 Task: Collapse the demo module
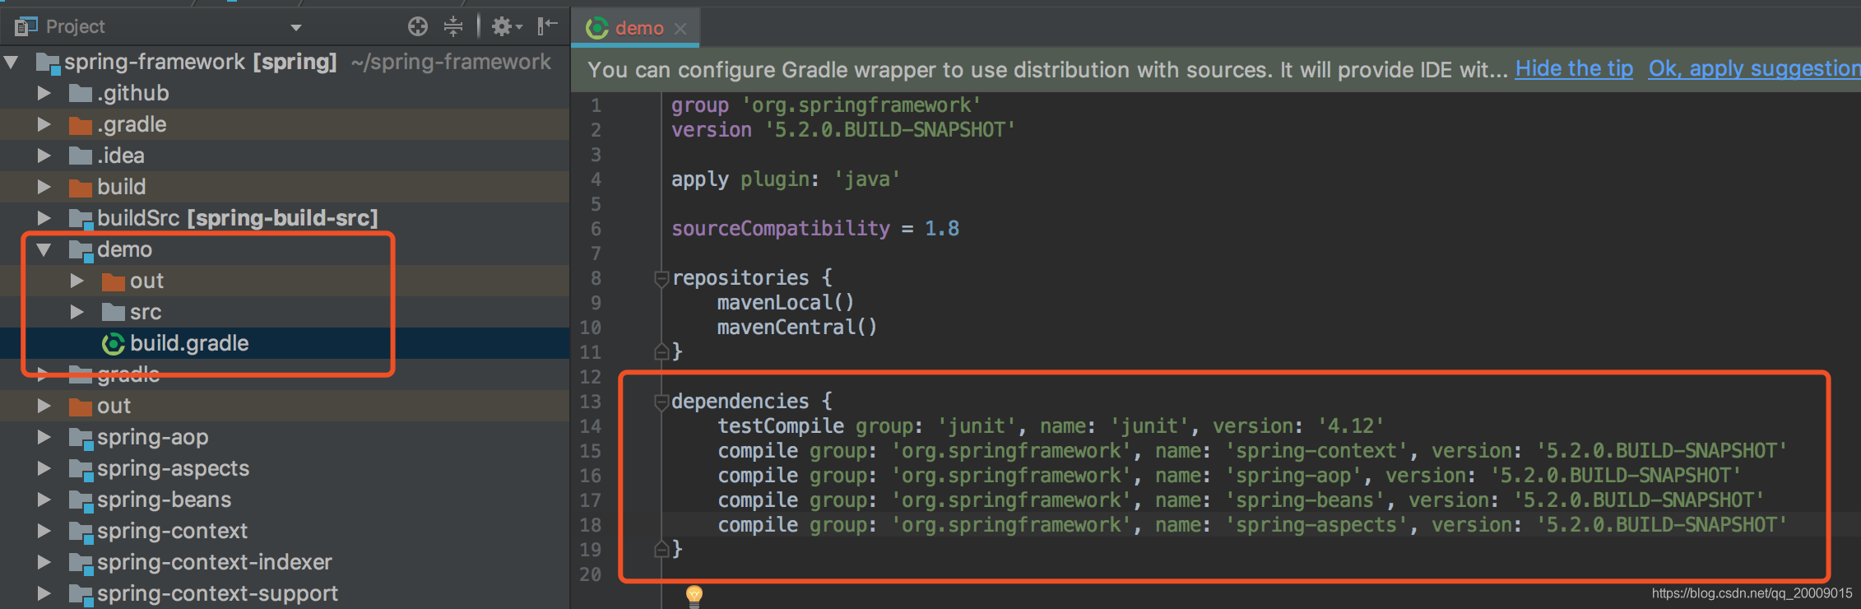coord(44,249)
